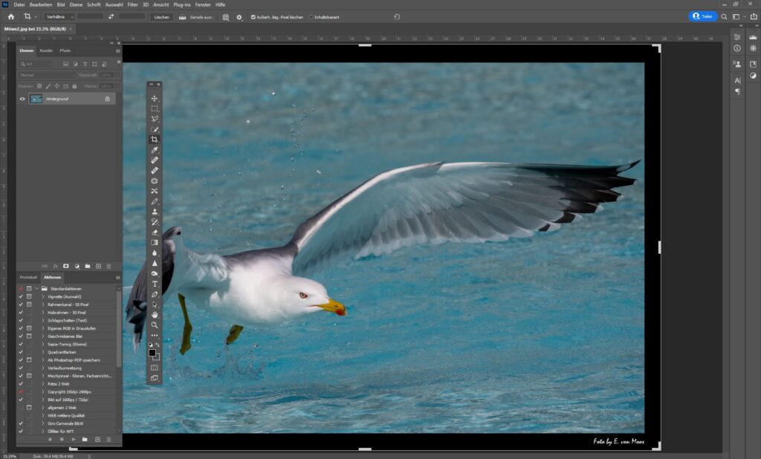
Task: Select the Move tool
Action: [155, 99]
